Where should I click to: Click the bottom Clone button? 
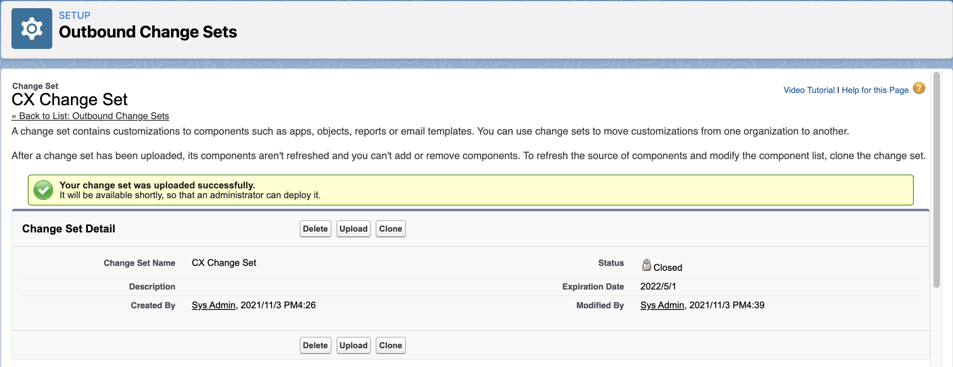tap(390, 345)
